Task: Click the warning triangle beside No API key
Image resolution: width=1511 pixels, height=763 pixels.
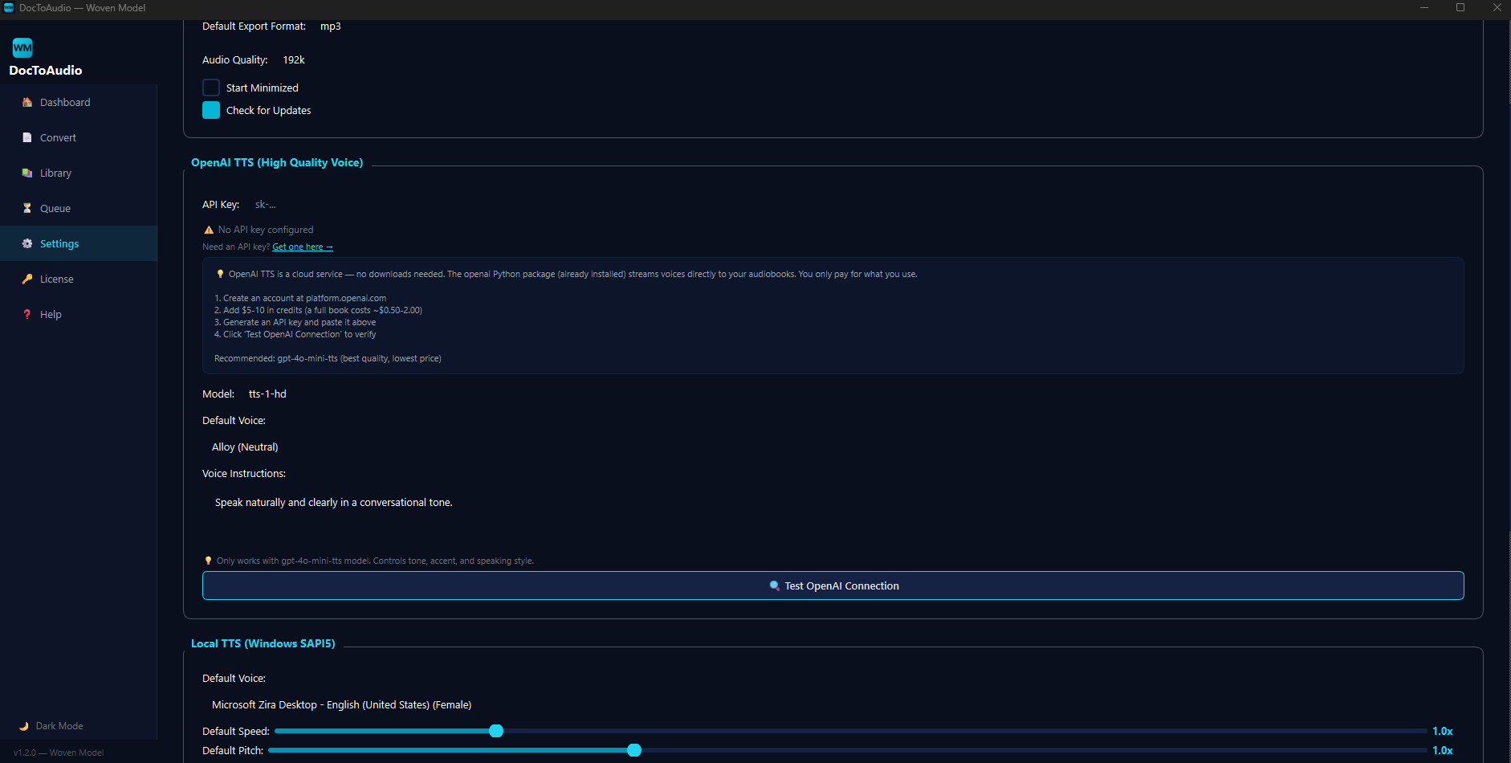Action: click(209, 230)
